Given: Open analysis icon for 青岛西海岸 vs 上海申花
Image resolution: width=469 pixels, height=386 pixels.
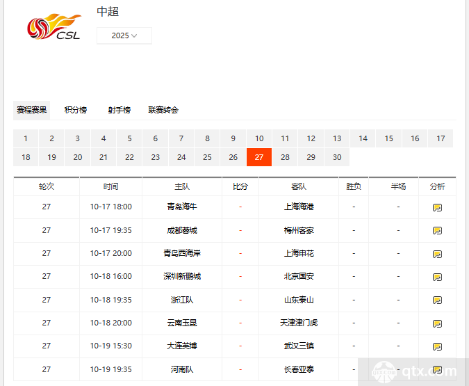Looking at the screenshot, I should point(437,254).
